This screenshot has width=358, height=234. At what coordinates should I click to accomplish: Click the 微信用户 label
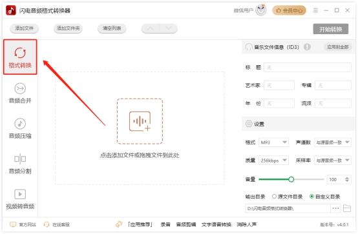[244, 10]
